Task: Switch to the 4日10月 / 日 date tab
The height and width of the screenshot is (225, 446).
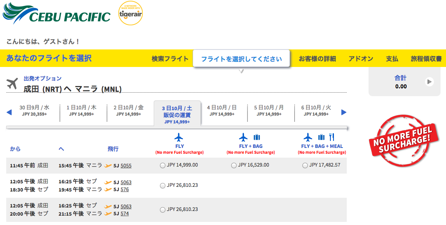Action: 222,111
